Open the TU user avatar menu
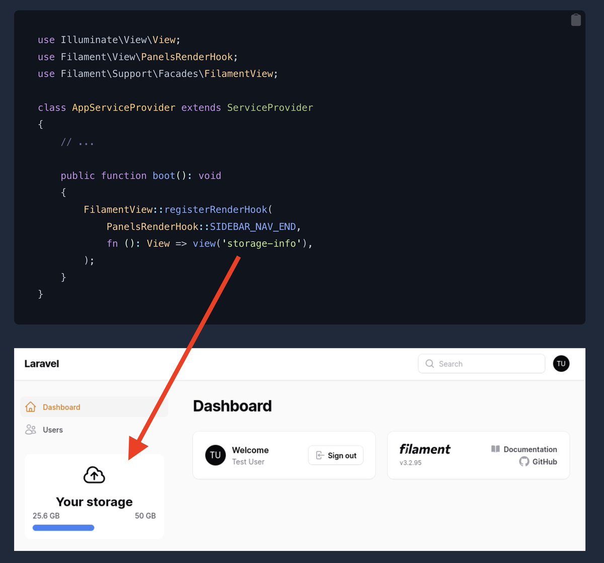 561,363
